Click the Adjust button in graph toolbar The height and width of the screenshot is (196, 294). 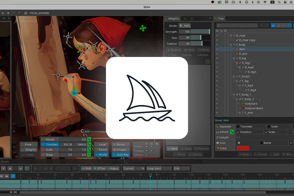pyautogui.click(x=113, y=168)
